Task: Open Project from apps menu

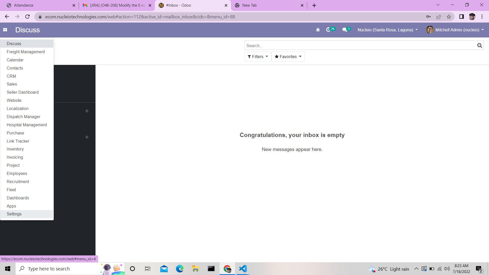Action: 27,165
